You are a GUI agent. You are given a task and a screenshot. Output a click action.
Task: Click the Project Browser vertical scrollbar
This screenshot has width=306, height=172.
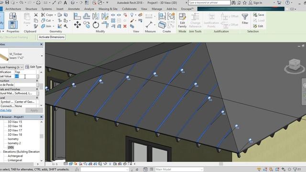42,136
